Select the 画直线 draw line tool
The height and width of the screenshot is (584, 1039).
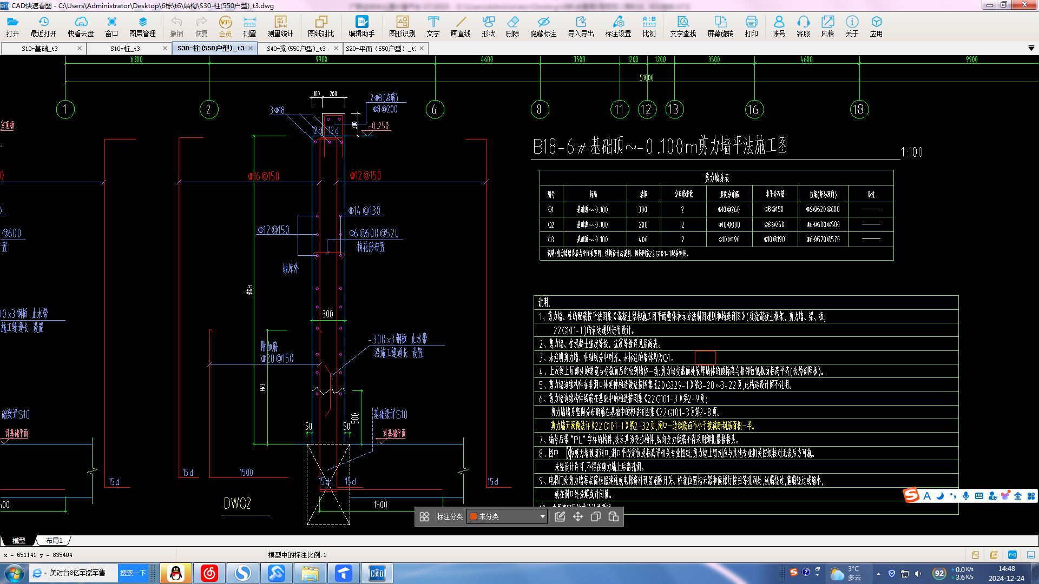click(x=461, y=26)
